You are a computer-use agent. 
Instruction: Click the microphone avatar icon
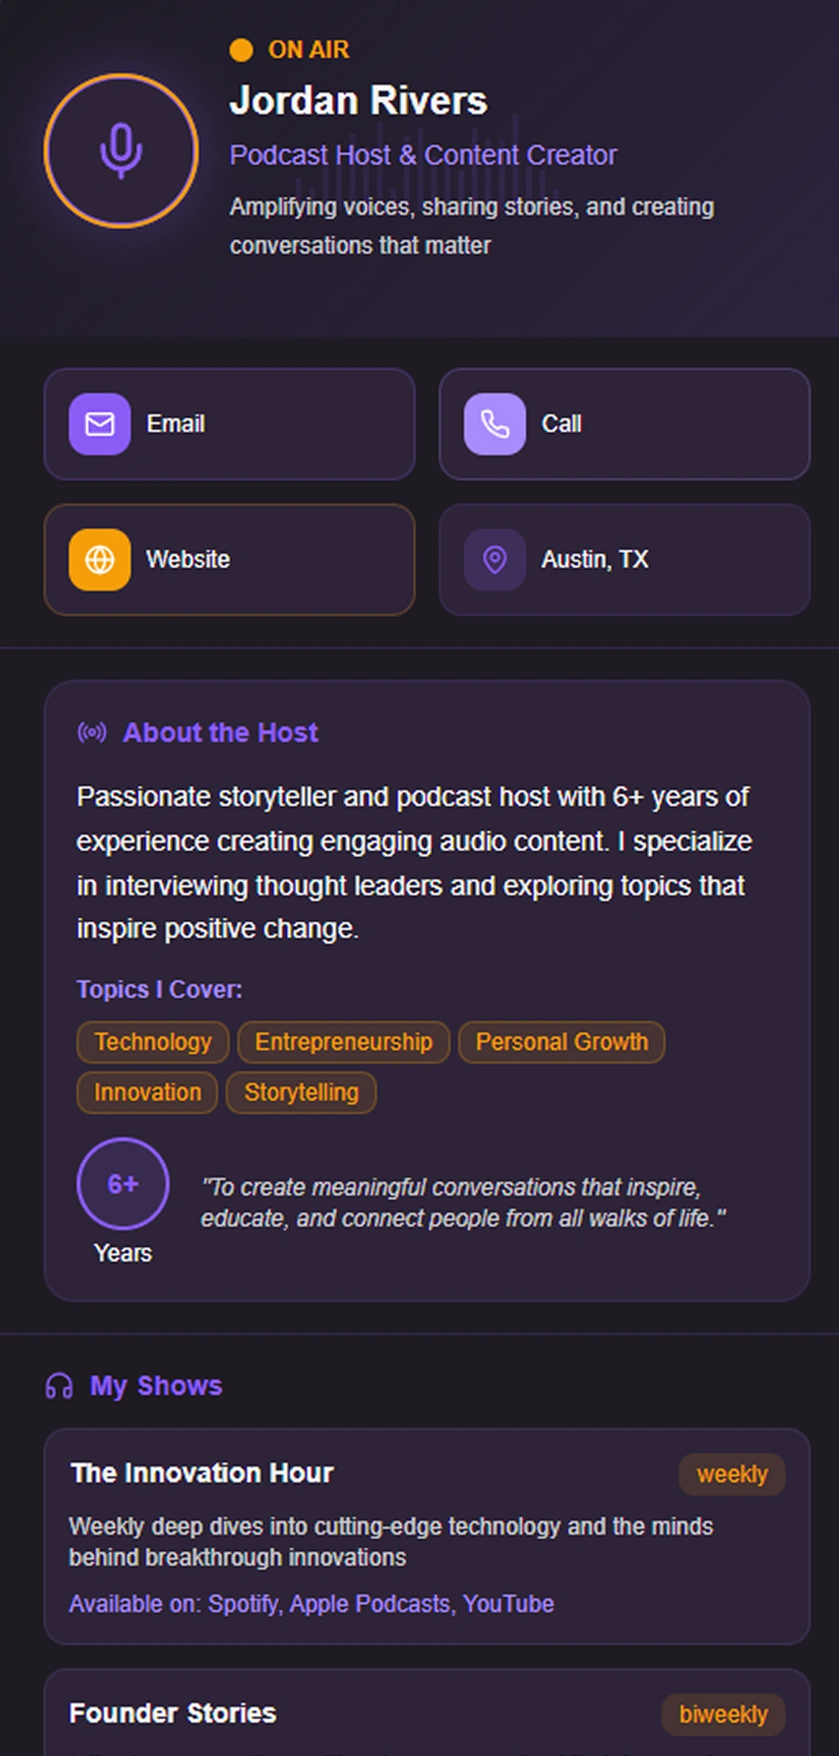[121, 151]
